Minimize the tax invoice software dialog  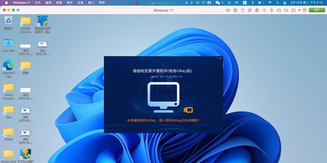point(217,58)
